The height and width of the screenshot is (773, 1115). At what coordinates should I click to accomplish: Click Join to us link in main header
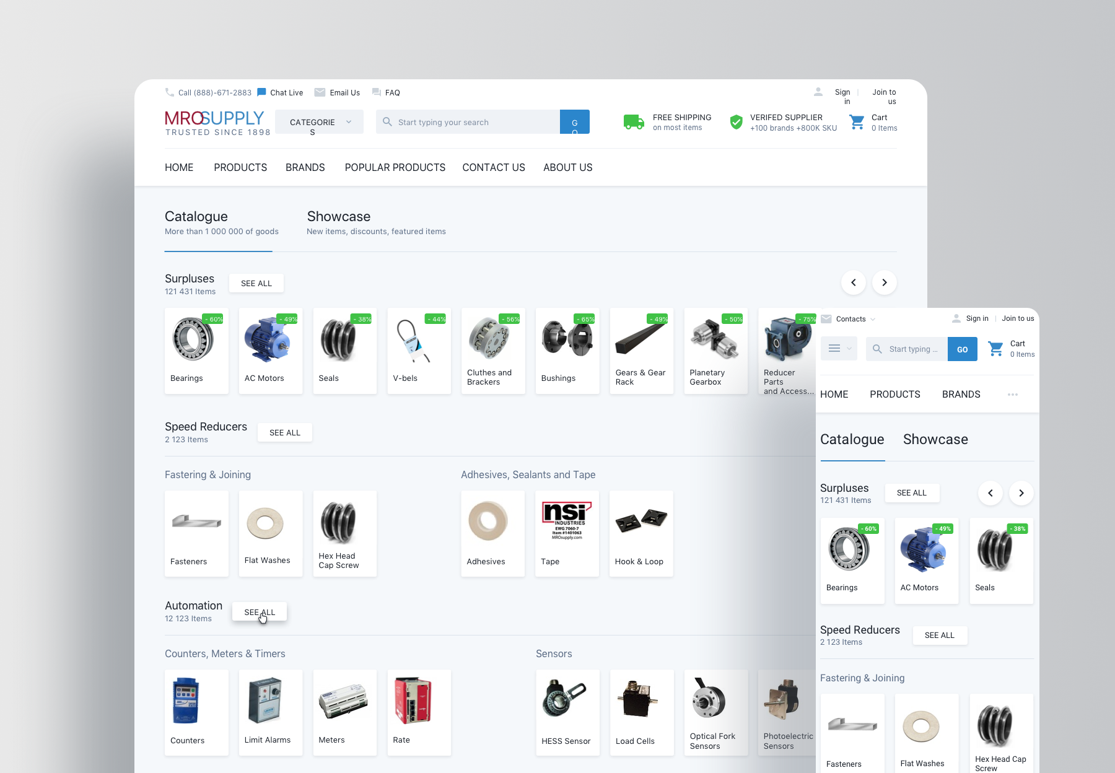click(x=885, y=97)
